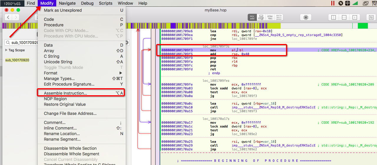Image resolution: width=377 pixels, height=165 pixels.
Task: Go back in navigation history
Action: pyautogui.click(x=8, y=17)
